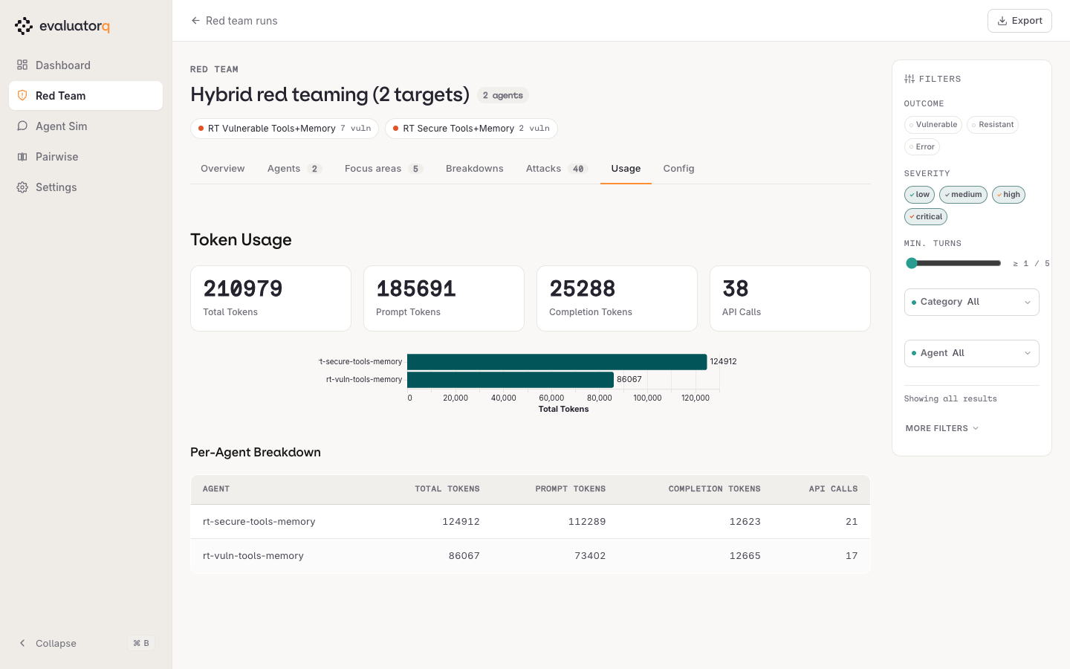Viewport: 1070px width, 669px height.
Task: Click the rt-vuln-tools-memory chart bar
Action: [x=510, y=380]
